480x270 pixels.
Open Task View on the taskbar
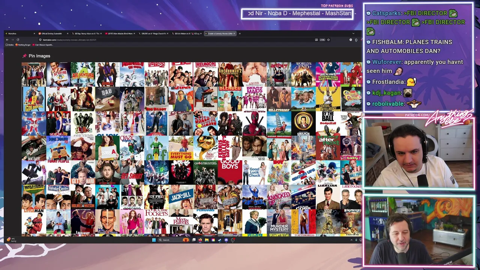194,240
